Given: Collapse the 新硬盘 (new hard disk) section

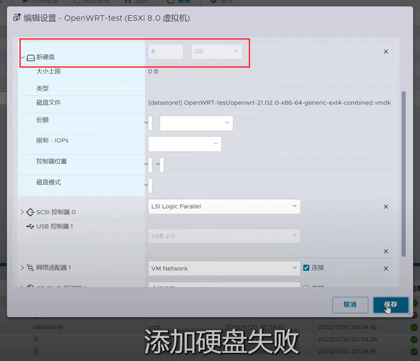Looking at the screenshot, I should click(x=22, y=57).
